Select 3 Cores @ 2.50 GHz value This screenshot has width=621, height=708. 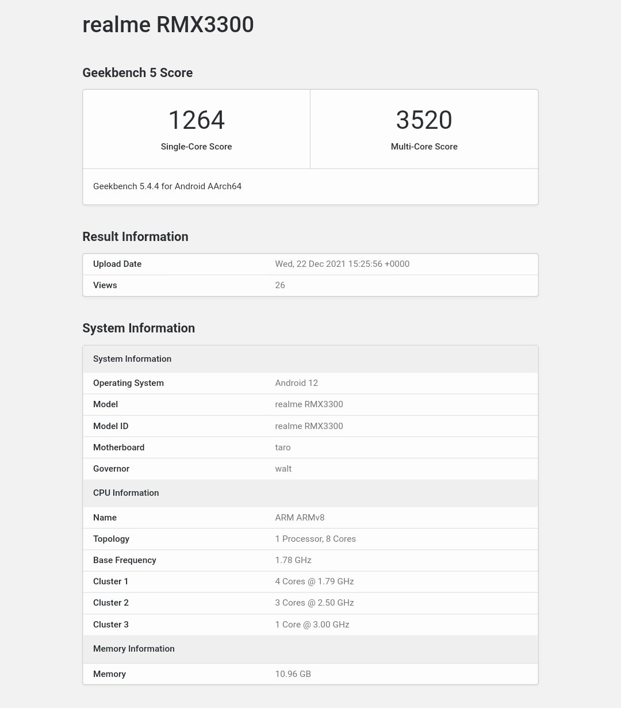[315, 603]
